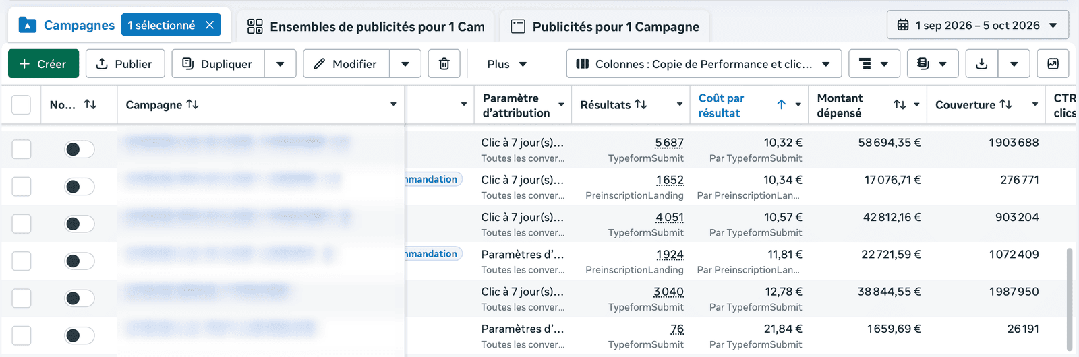The height and width of the screenshot is (357, 1079).
Task: Toggle campaign switch in the 76 results row
Action: pos(79,335)
